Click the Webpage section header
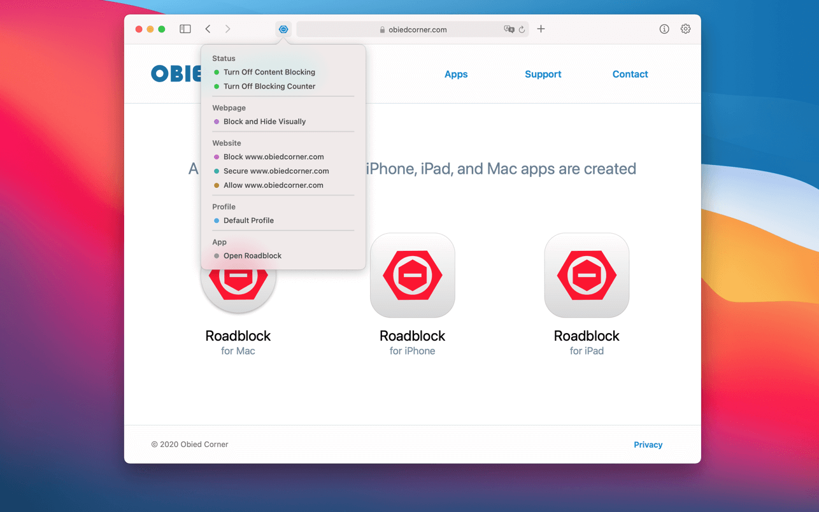Screen dimensions: 819x512 pos(229,108)
